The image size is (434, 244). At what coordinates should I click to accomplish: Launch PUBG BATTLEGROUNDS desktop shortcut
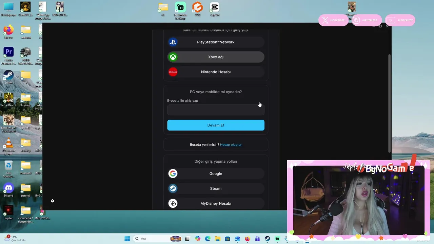tap(26, 56)
